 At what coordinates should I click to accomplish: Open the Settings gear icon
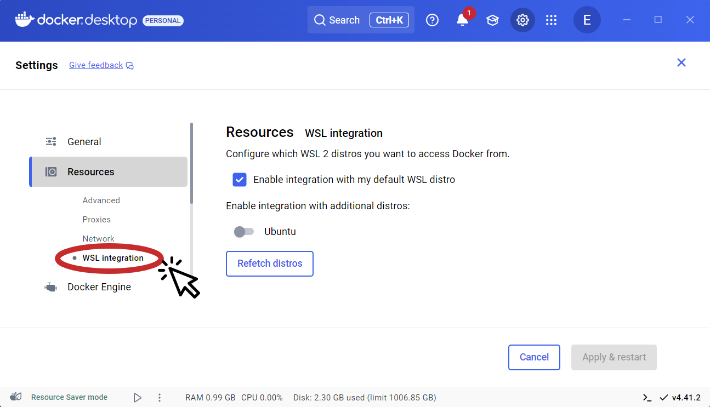(x=522, y=20)
